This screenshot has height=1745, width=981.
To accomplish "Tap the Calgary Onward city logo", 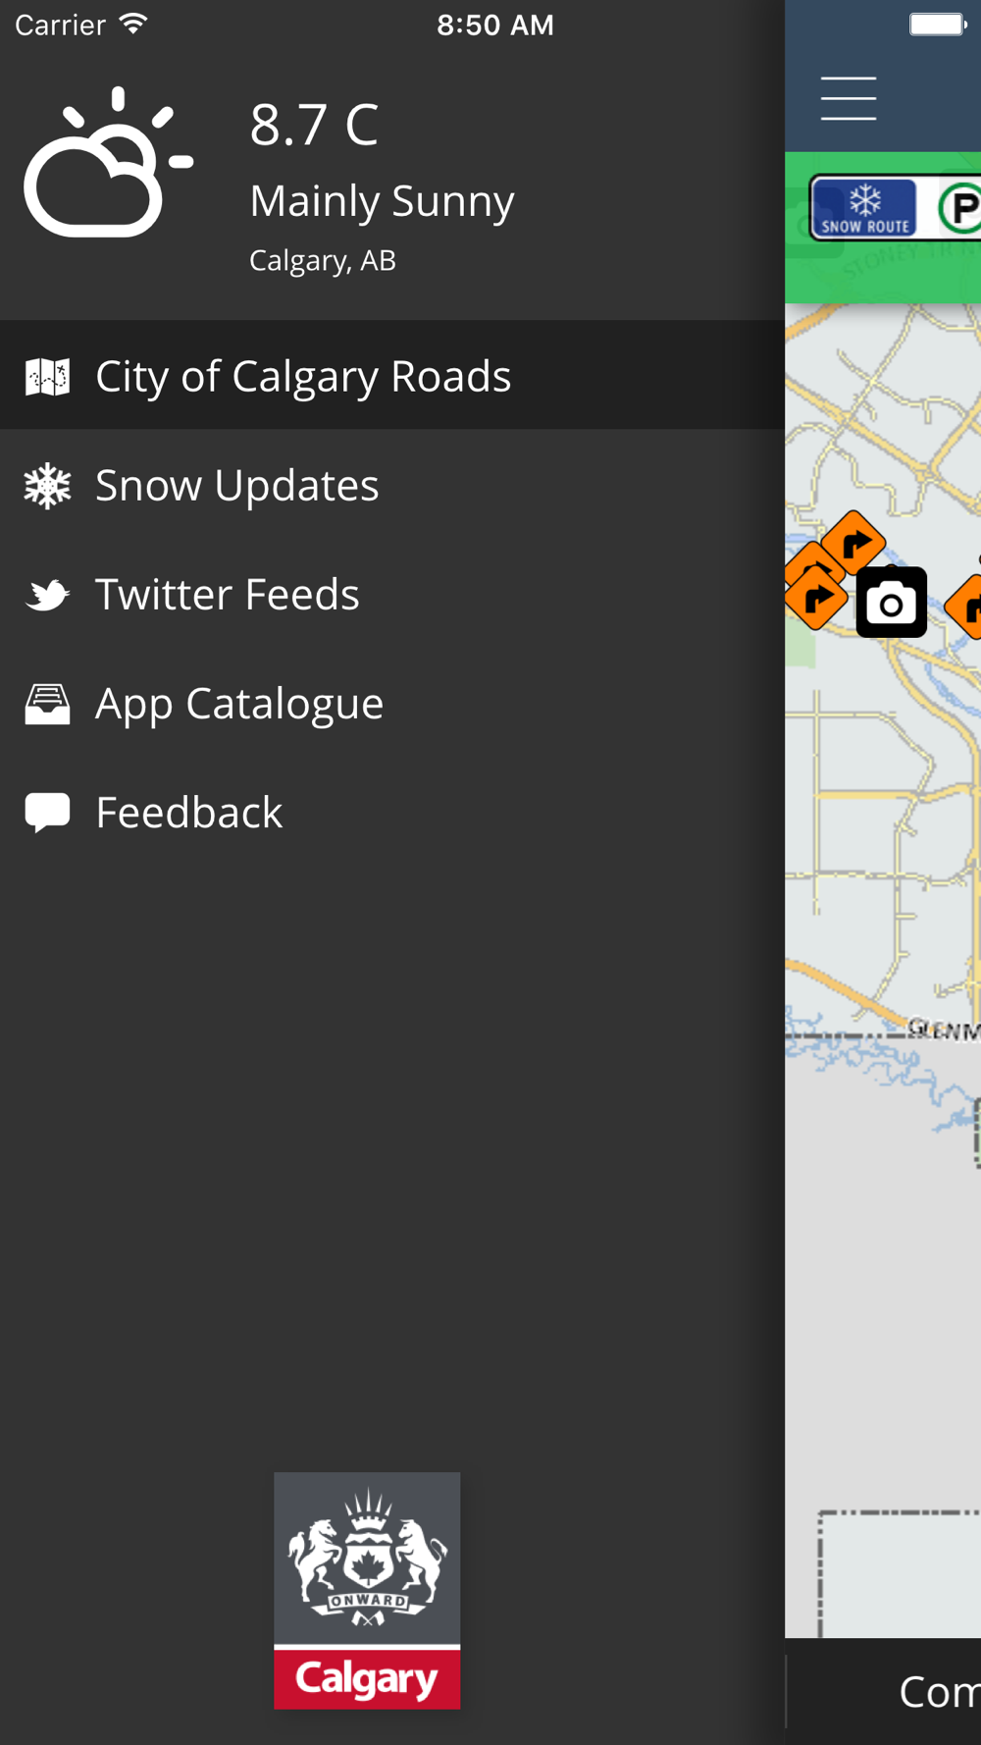I will coord(367,1590).
